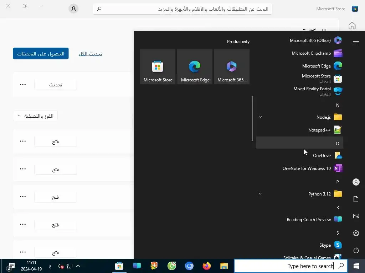Click the Microsoft Edge pinned tile
The height and width of the screenshot is (273, 365).
point(195,66)
